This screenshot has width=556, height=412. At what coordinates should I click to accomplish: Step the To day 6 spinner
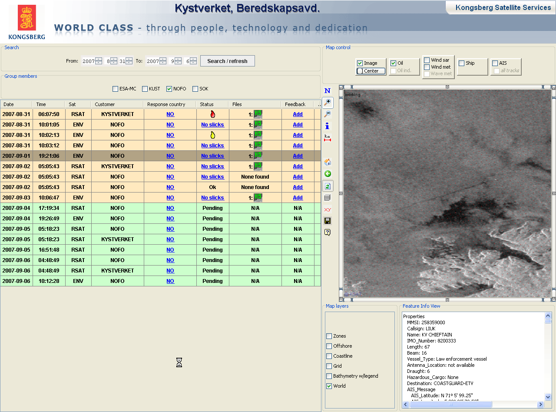193,61
